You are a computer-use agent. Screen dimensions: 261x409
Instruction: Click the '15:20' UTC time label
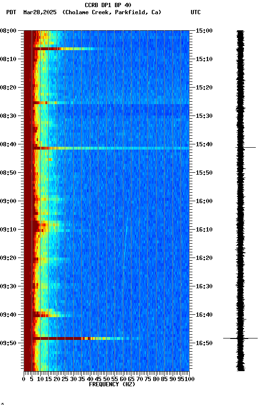[x=204, y=88]
